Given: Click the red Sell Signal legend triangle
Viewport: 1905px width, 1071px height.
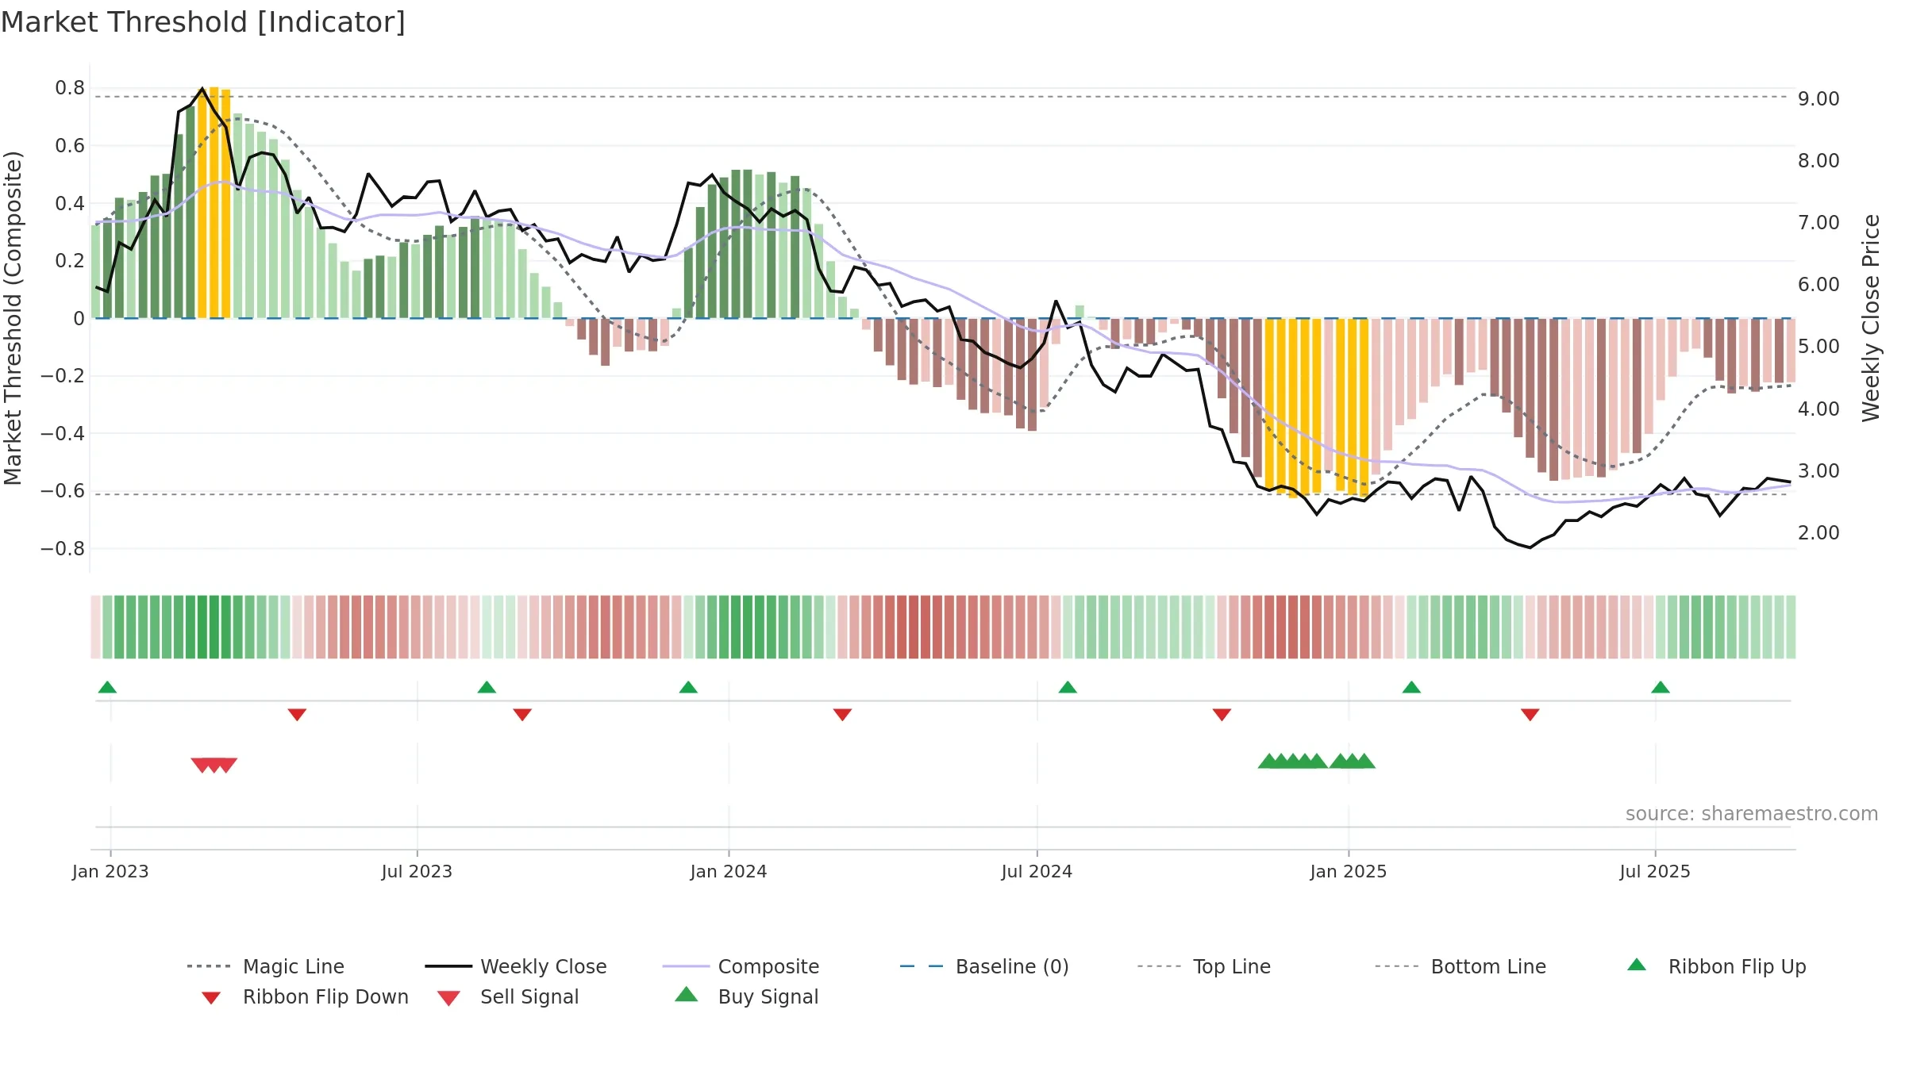Looking at the screenshot, I should point(448,999).
